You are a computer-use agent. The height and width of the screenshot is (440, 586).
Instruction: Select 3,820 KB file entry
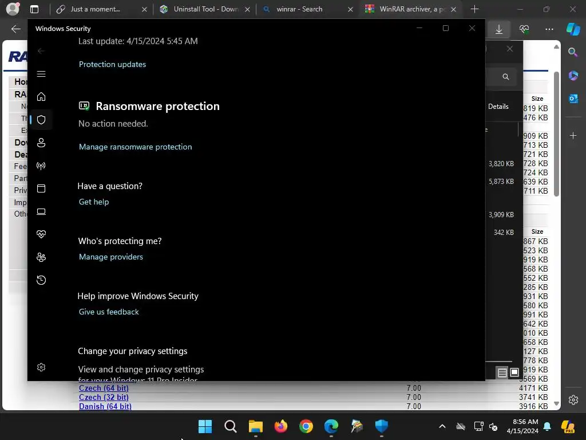pos(501,163)
